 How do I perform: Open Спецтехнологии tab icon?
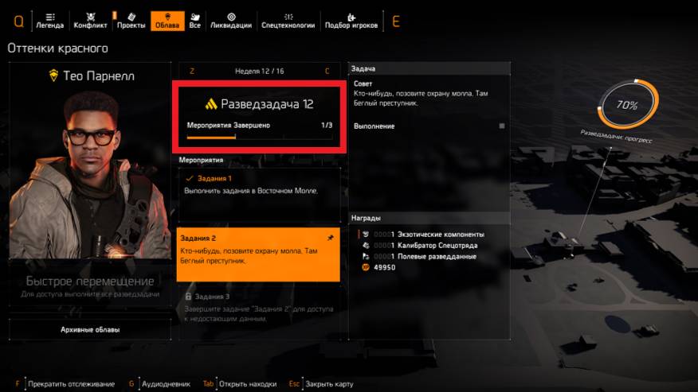pyautogui.click(x=288, y=17)
